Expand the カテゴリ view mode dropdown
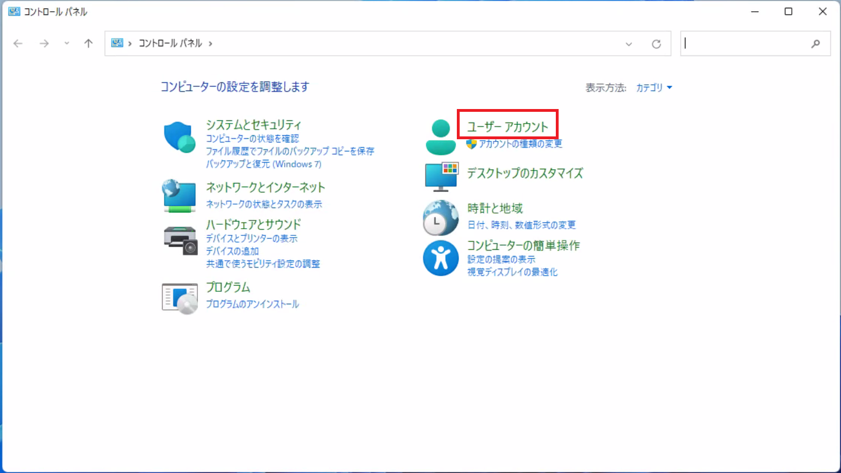This screenshot has width=841, height=473. [x=654, y=88]
